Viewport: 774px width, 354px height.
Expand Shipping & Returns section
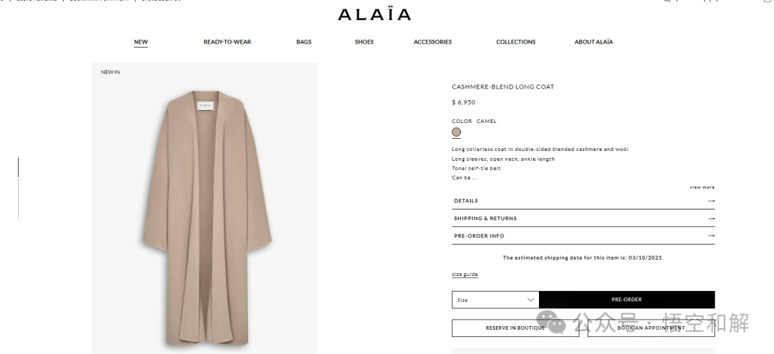click(583, 218)
